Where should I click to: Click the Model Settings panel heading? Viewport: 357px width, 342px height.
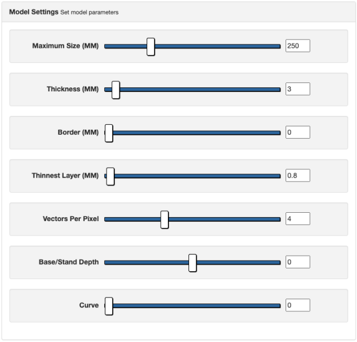(x=34, y=12)
